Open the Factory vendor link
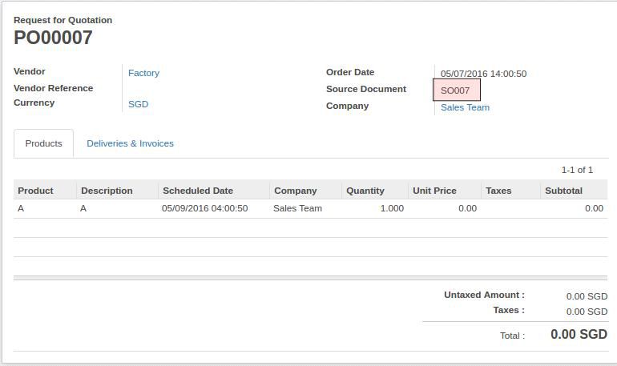617x366 pixels. pyautogui.click(x=143, y=73)
